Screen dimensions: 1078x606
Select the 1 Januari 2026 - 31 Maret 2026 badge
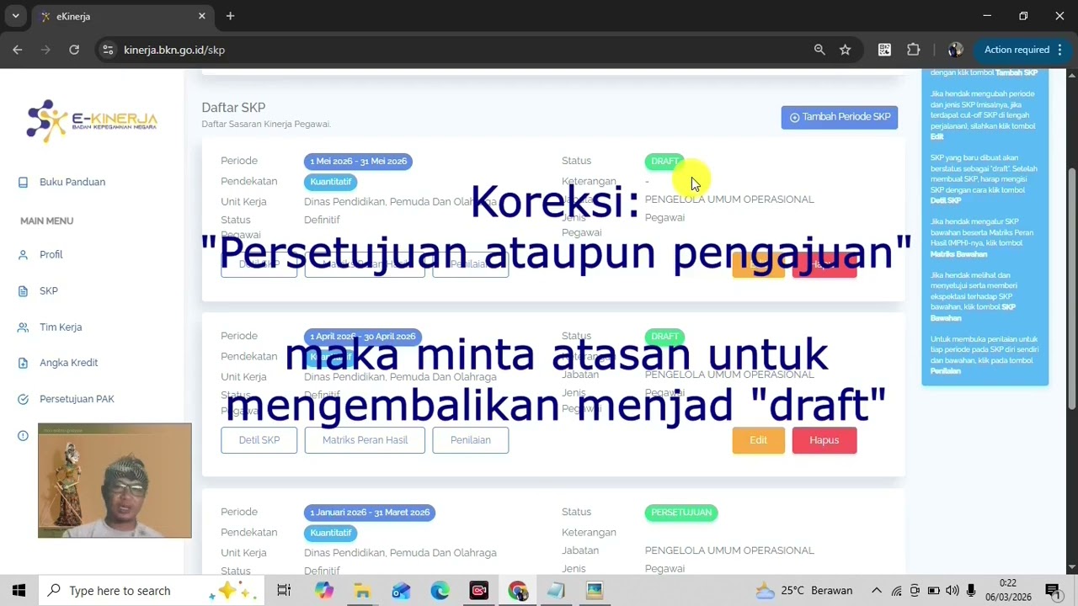click(x=370, y=512)
